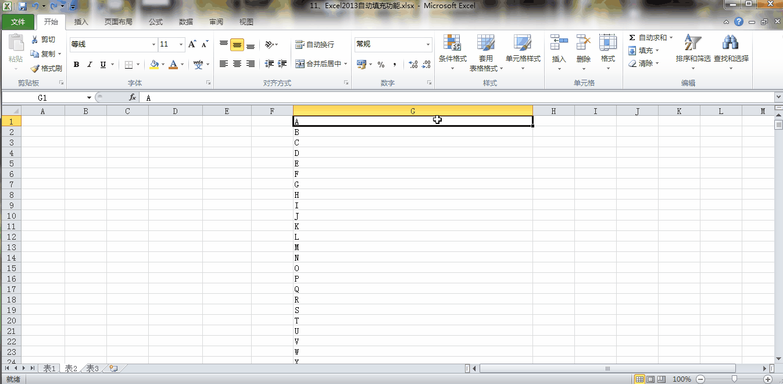Decrease indent
This screenshot has height=384, width=783.
[269, 64]
